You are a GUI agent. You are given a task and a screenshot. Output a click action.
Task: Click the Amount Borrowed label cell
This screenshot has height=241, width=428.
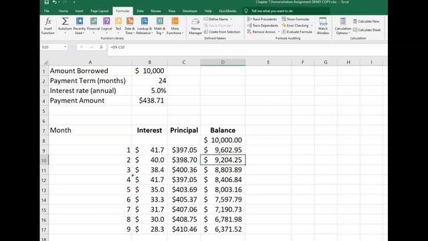pyautogui.click(x=90, y=71)
